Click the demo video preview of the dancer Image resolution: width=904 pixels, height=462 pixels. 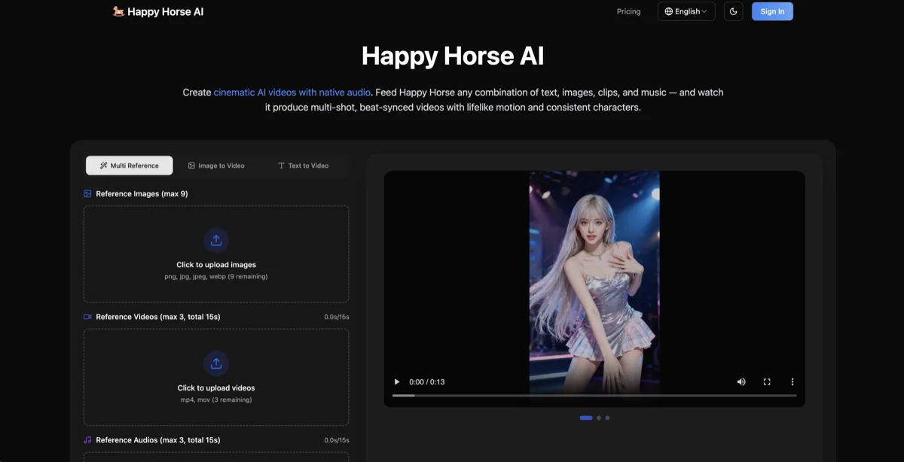coord(594,278)
